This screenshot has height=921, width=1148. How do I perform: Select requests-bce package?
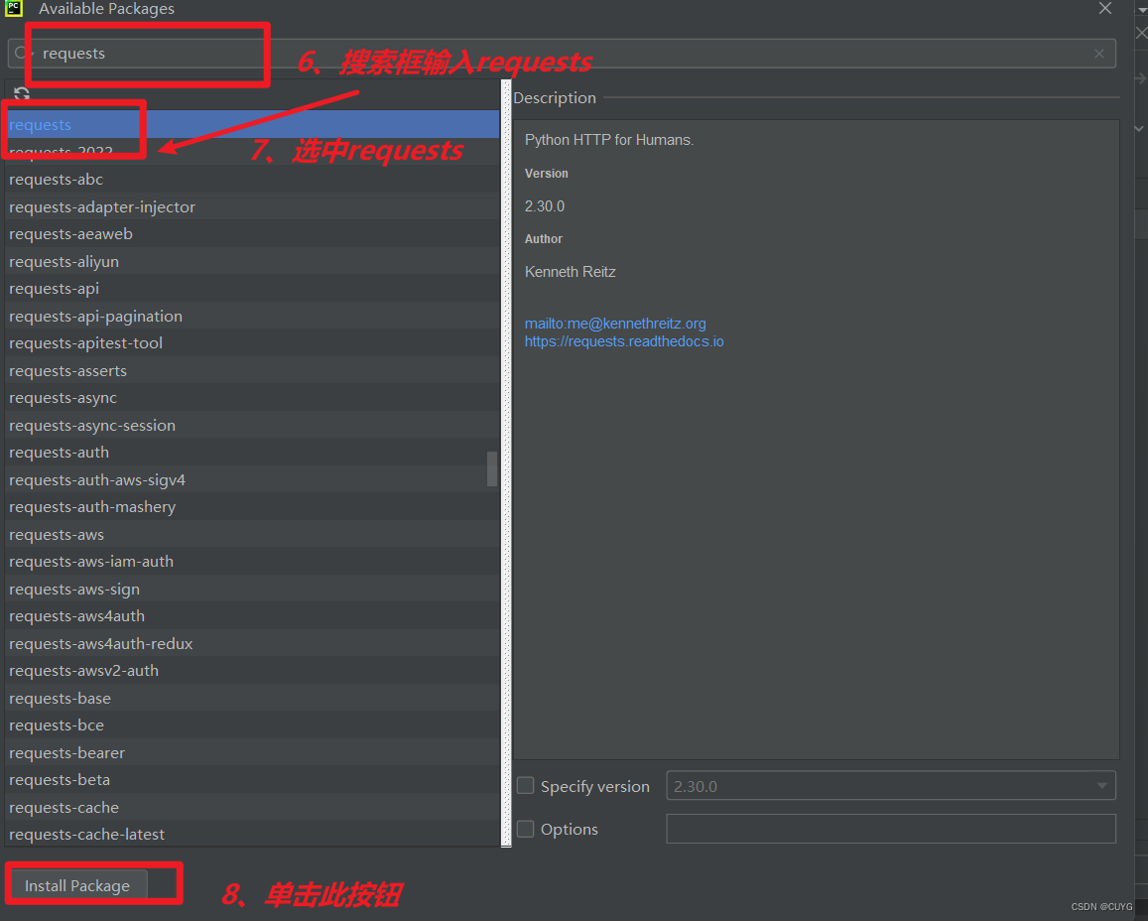[253, 724]
